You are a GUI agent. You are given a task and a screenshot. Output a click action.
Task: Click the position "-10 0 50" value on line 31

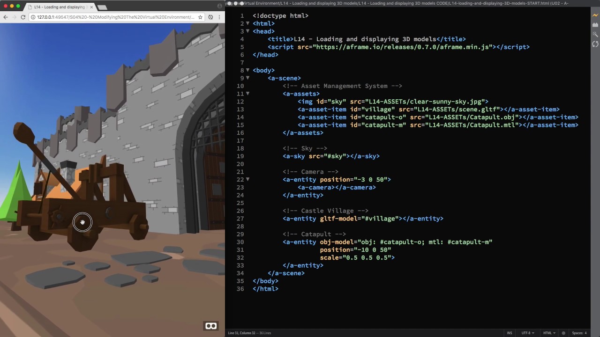372,250
